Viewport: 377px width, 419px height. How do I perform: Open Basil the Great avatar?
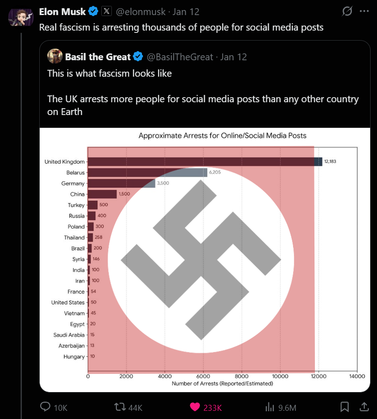[55, 57]
